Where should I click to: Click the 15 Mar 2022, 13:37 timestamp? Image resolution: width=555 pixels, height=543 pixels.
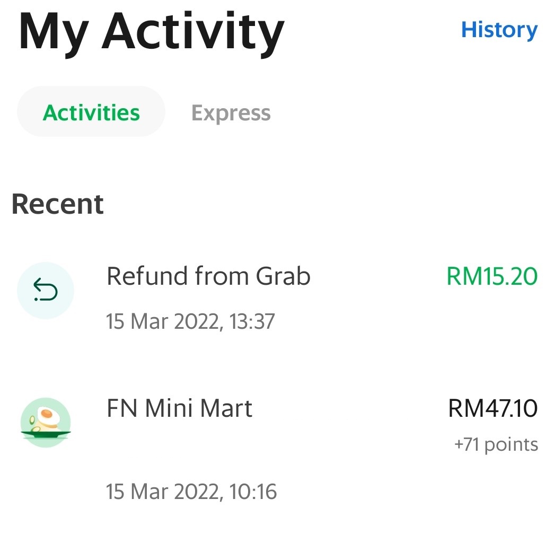pos(190,321)
